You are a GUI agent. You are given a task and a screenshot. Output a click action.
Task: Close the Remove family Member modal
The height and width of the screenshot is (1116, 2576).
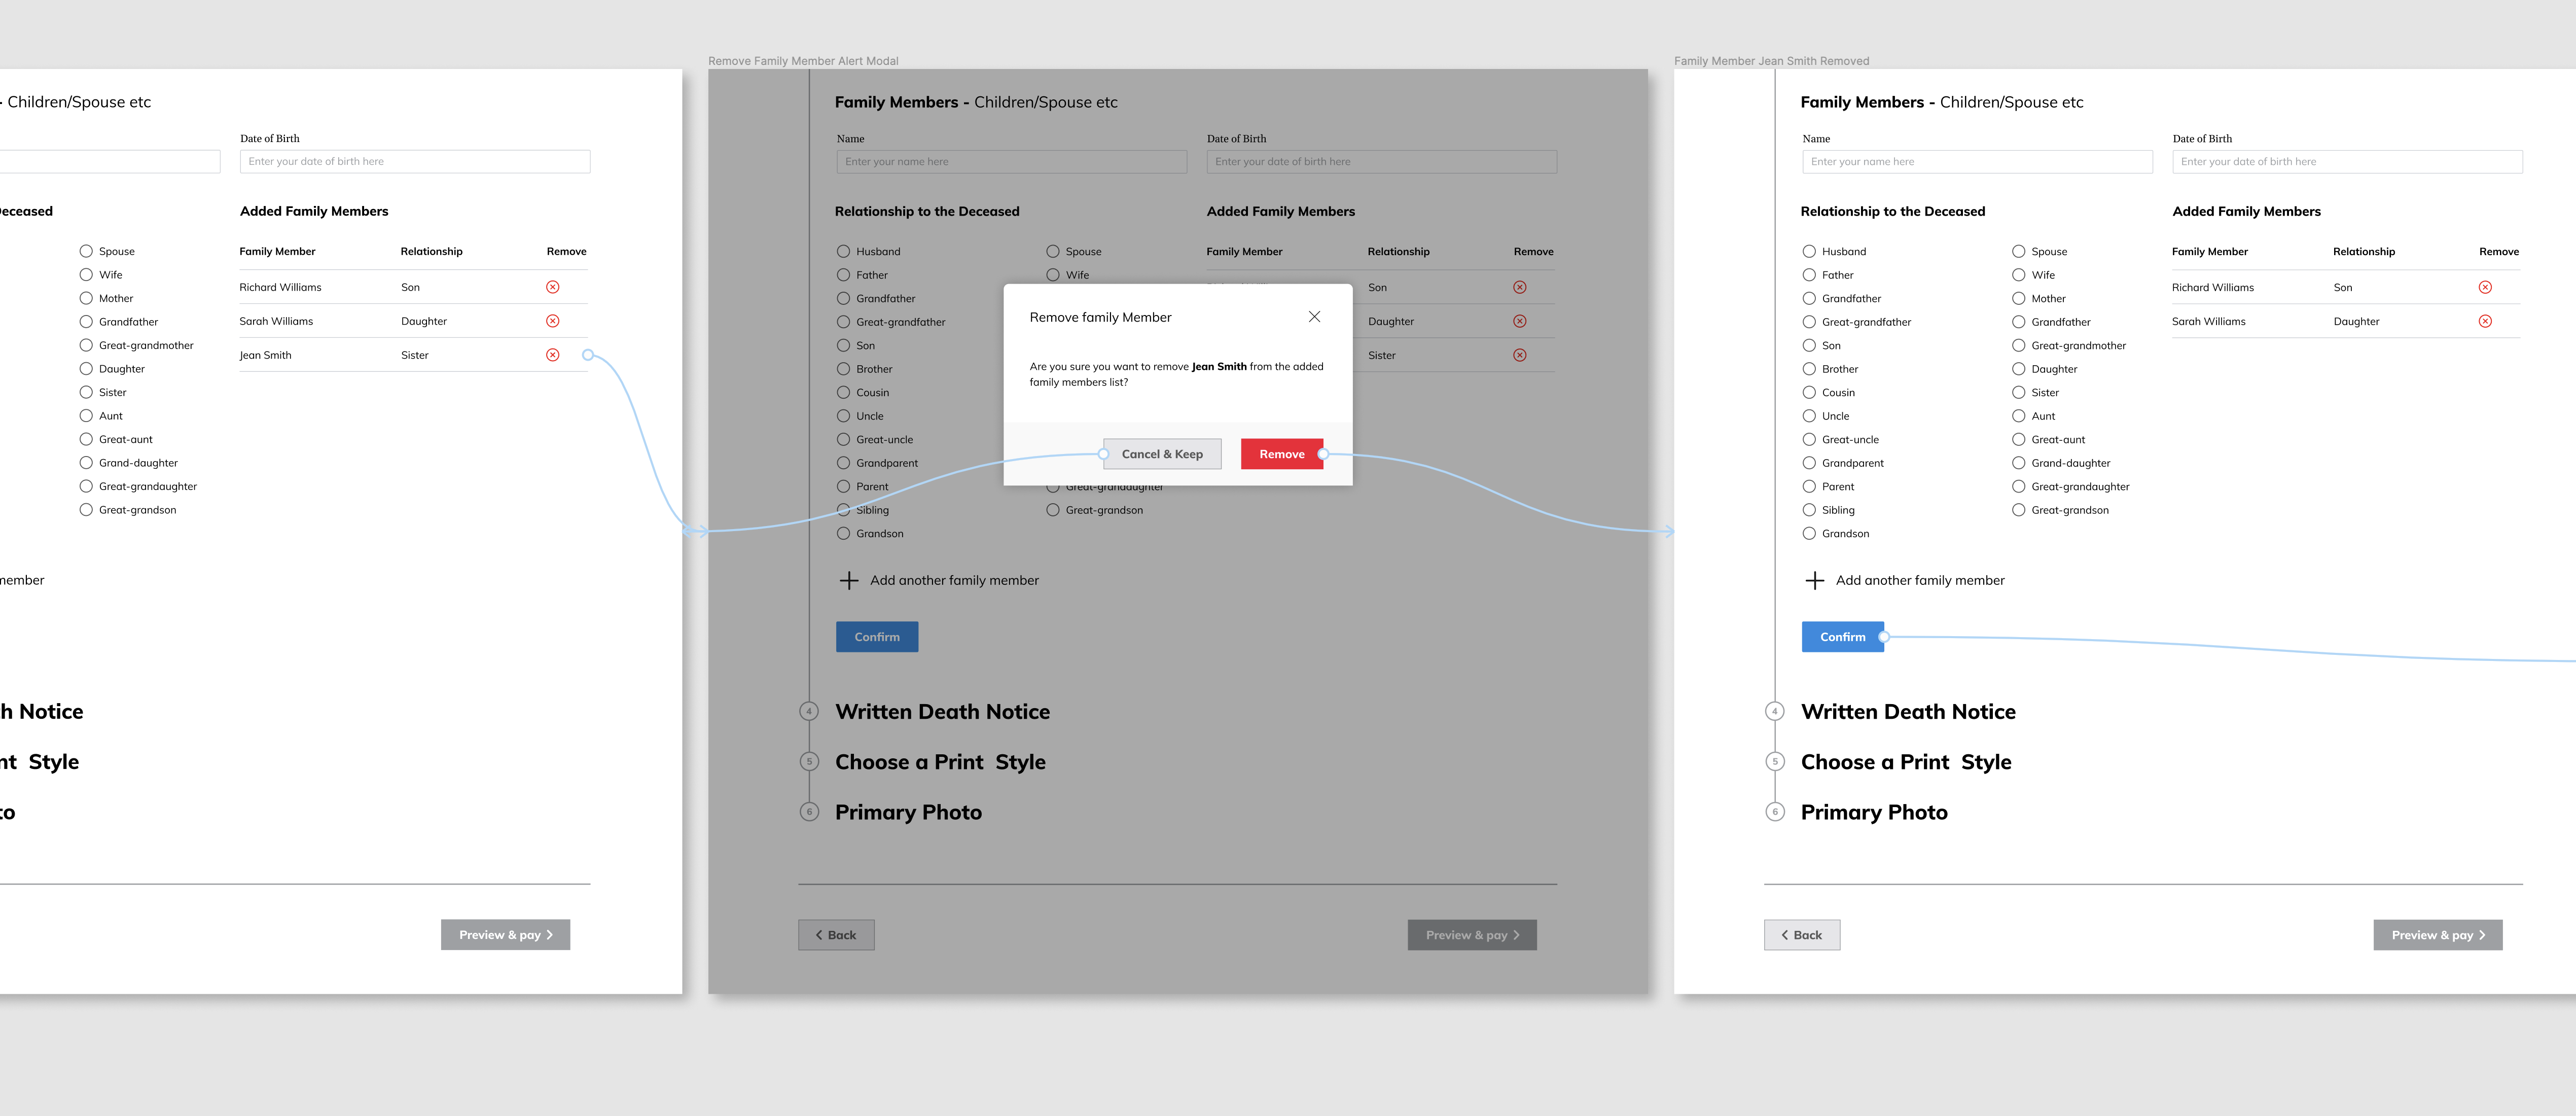click(x=1314, y=317)
